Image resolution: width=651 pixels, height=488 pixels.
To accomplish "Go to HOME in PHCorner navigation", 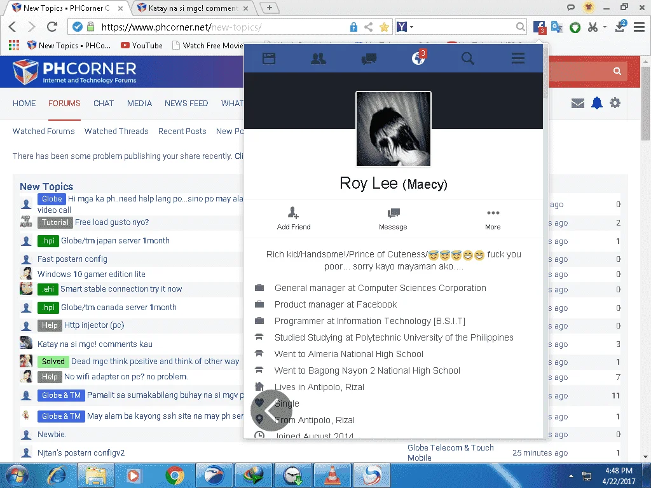I will (24, 104).
